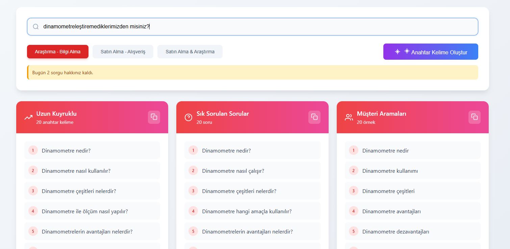Click the search magnifier icon

[x=36, y=27]
